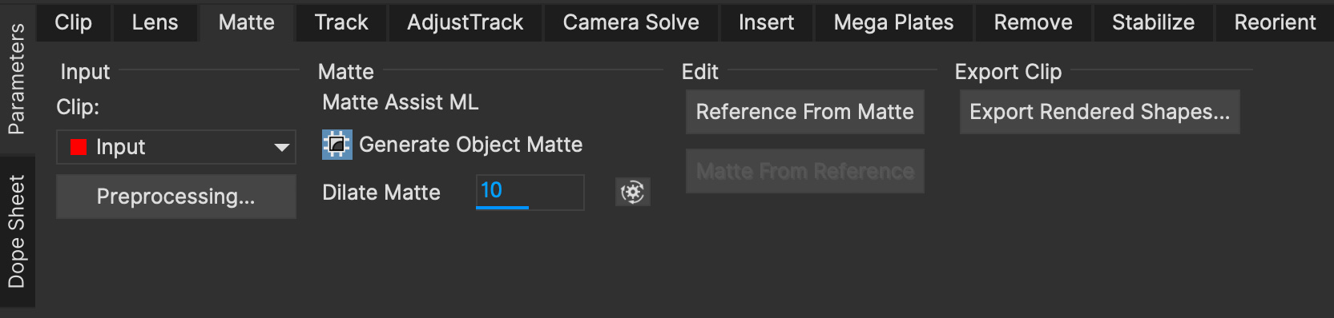Switch to the Insert tab
Image resolution: width=1334 pixels, height=318 pixels.
[x=767, y=22]
